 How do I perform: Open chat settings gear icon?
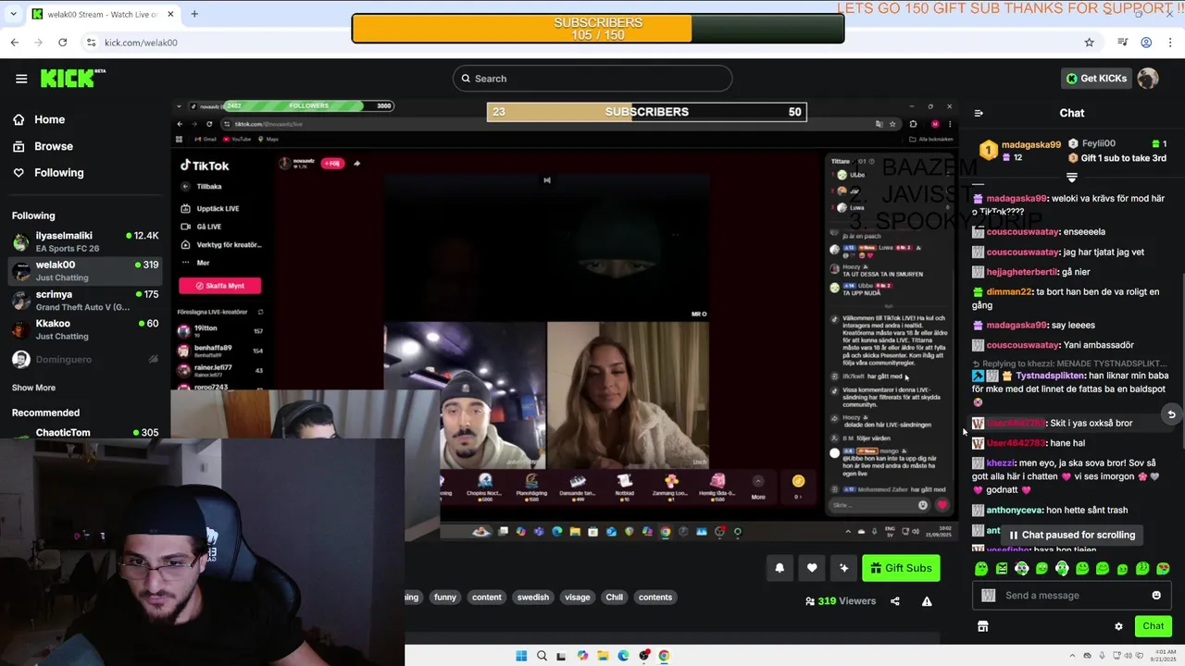click(x=1118, y=627)
